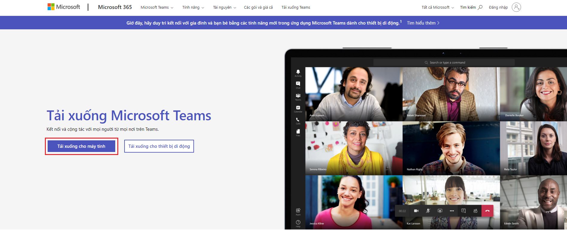567x231 pixels.
Task: Click the share screen icon
Action: [440, 211]
